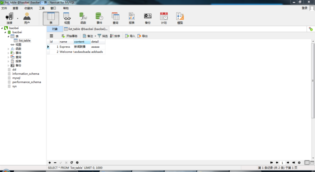Open the hamburger menu in table toolbar
The width and height of the screenshot is (315, 172).
(52, 36)
